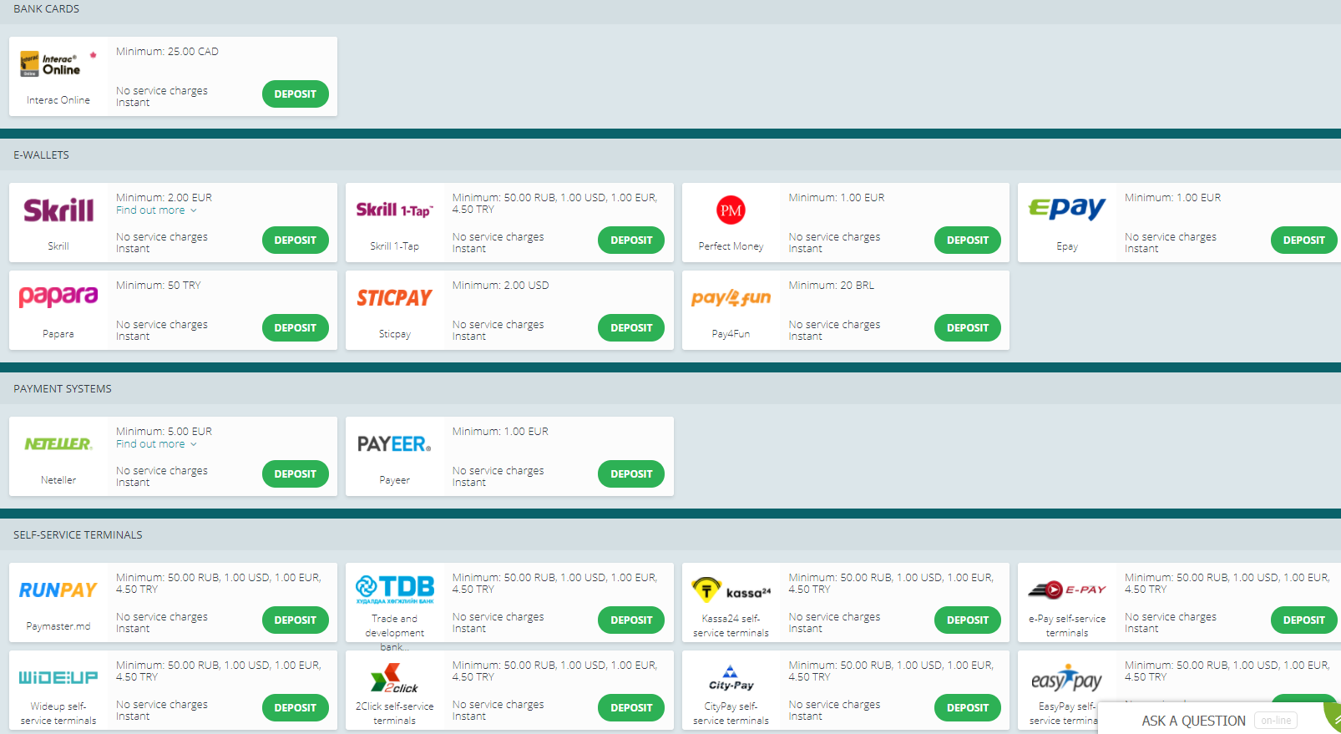Click Deposit for e-Pay self-service terminals
Viewport: 1341px width, 734px height.
click(x=1304, y=620)
